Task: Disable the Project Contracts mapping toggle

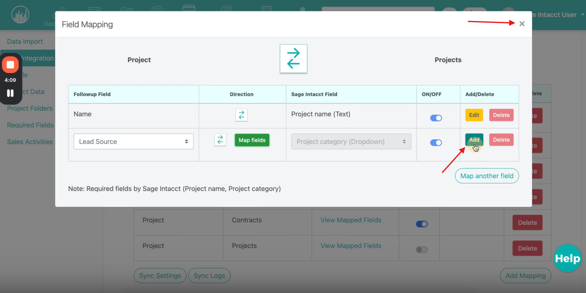Action: 422,224
